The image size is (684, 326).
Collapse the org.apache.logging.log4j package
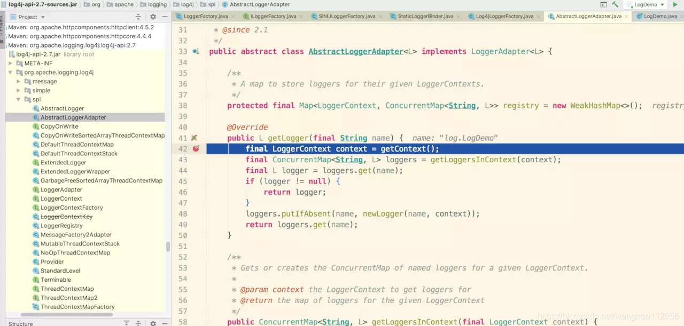pos(10,72)
